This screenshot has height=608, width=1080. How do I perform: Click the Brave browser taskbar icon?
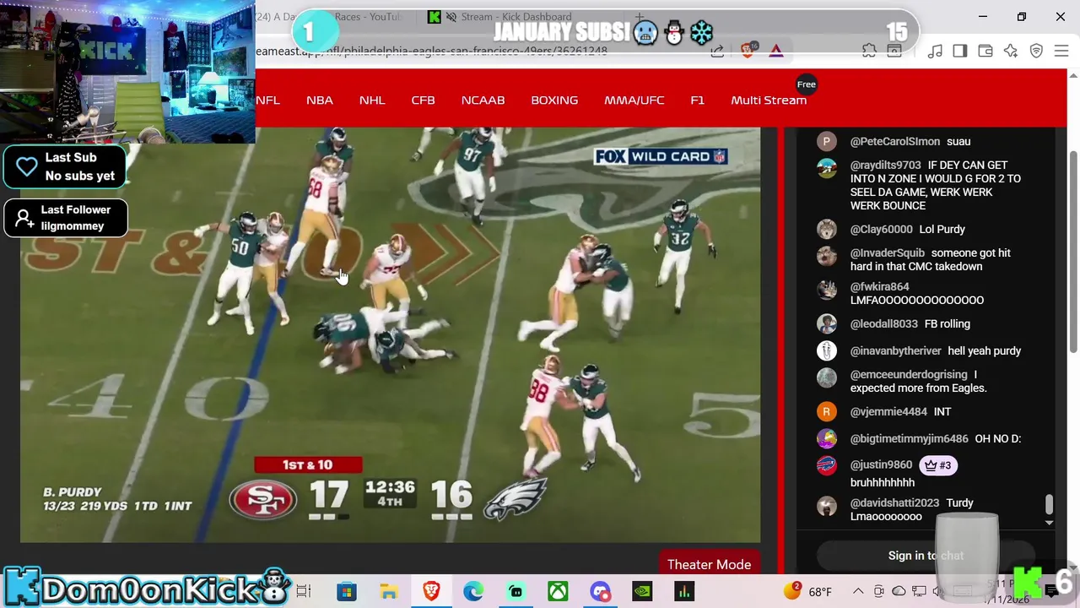(431, 591)
